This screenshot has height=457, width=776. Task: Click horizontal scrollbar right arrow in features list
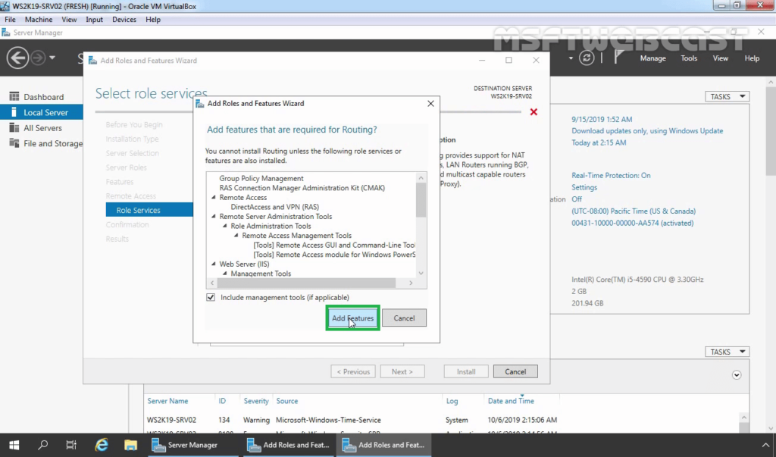click(x=411, y=283)
